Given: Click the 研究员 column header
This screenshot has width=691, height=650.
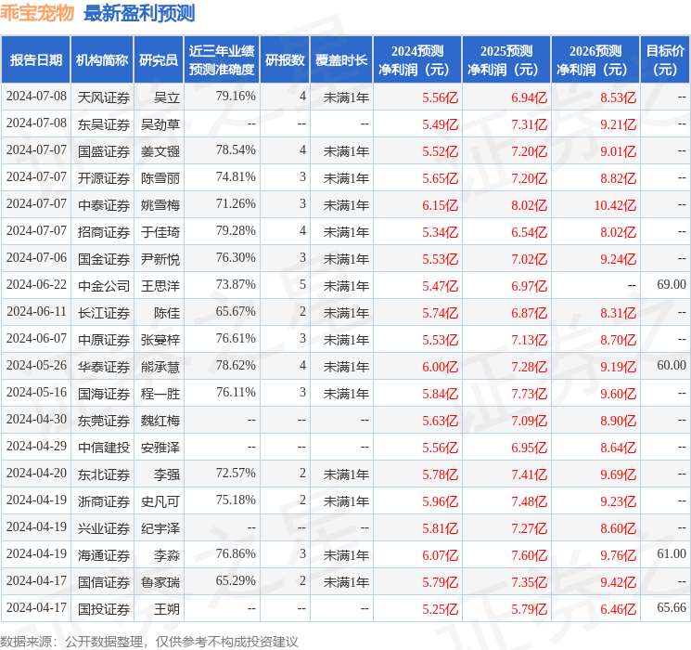Looking at the screenshot, I should tap(159, 60).
